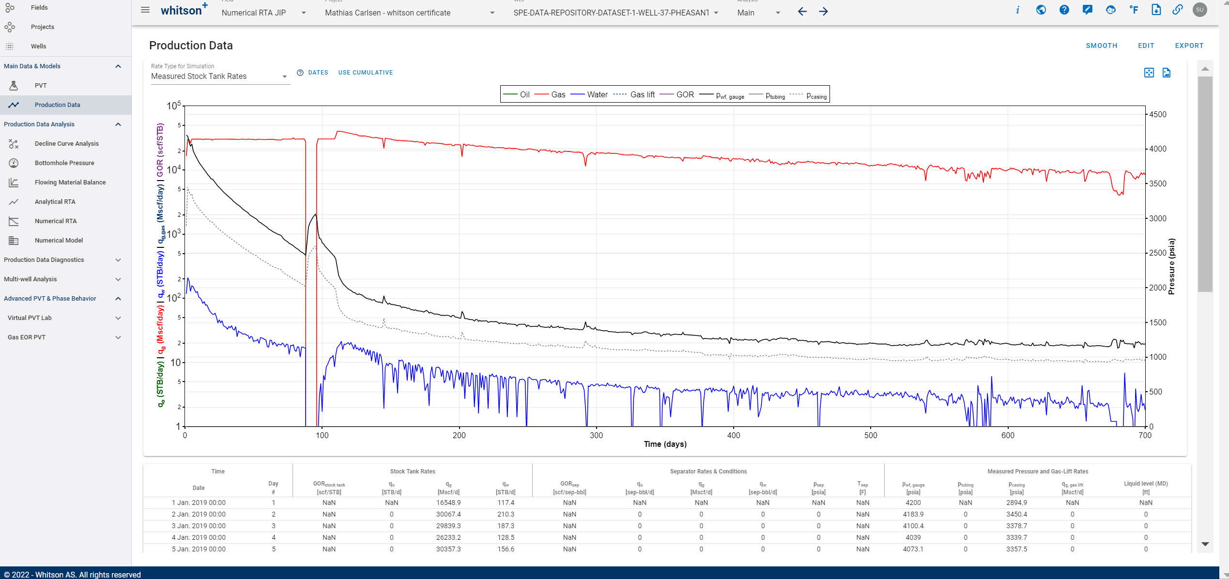This screenshot has height=579, width=1229.
Task: Open Numerical Model page
Action: click(66, 241)
